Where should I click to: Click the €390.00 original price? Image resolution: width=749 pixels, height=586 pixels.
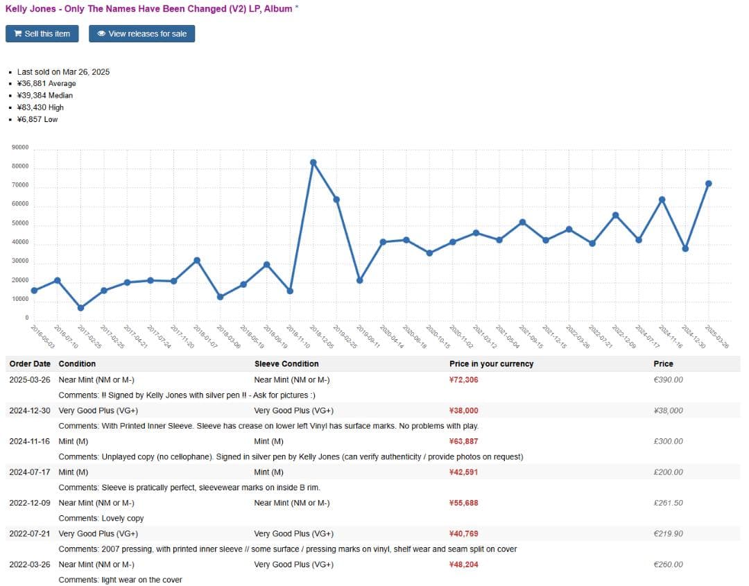click(668, 379)
